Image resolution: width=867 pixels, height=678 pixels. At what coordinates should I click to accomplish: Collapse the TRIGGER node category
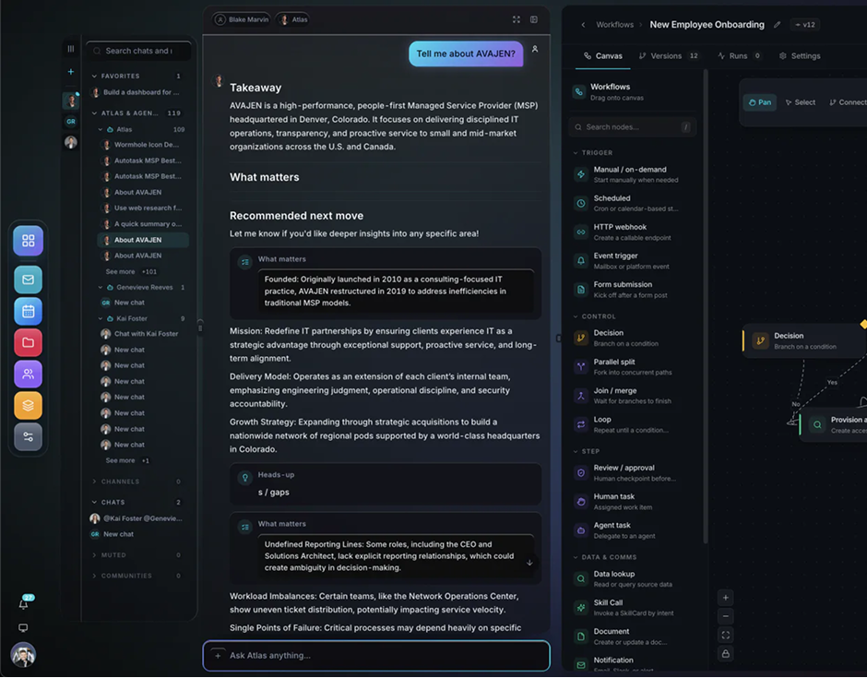click(x=576, y=152)
